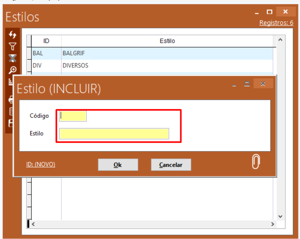Click the Registros: 6 link
The height and width of the screenshot is (239, 300).
pos(276,23)
